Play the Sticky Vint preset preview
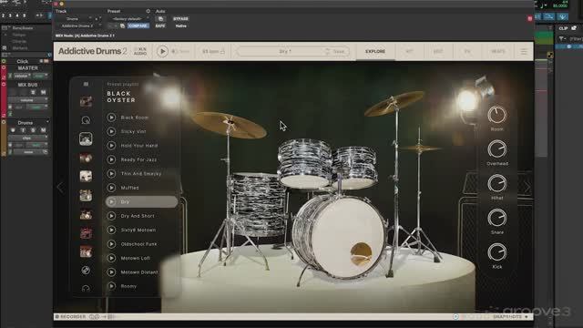 point(111,131)
